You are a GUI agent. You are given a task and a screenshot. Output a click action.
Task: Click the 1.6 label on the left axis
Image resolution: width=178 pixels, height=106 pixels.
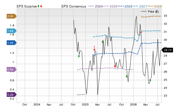12,35
